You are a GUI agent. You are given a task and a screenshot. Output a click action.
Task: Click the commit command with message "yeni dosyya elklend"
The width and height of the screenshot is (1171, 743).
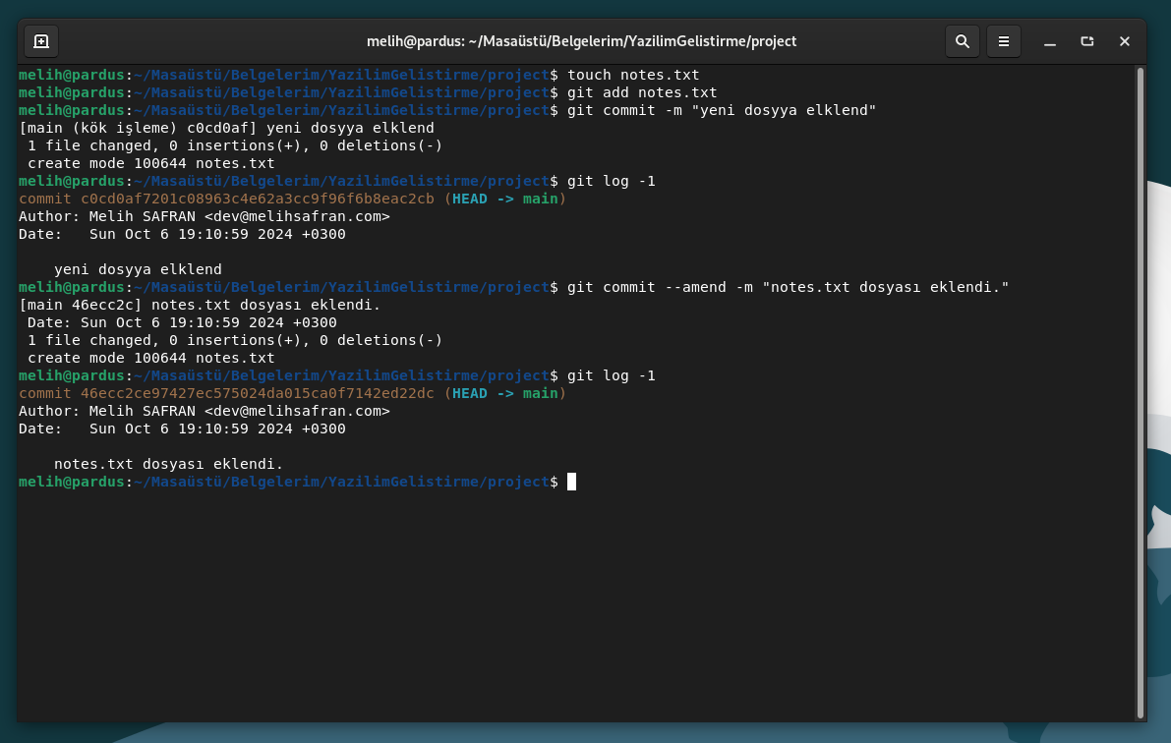pos(722,110)
